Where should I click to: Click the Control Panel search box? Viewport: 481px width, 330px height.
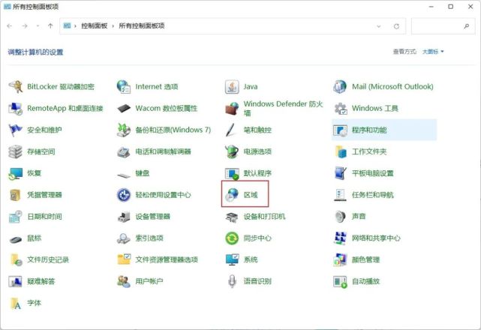(x=443, y=26)
